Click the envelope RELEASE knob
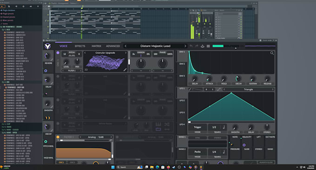The image size is (316, 170). [267, 79]
